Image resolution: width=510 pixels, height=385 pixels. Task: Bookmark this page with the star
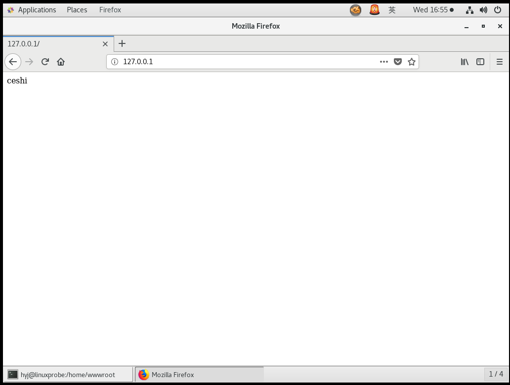click(412, 62)
